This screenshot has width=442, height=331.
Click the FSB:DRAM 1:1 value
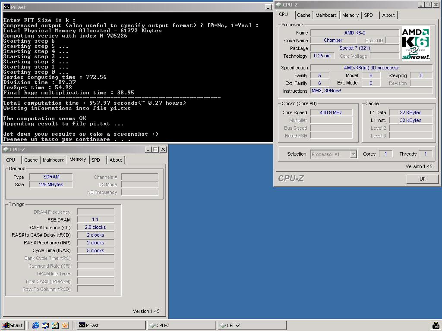tap(95, 219)
